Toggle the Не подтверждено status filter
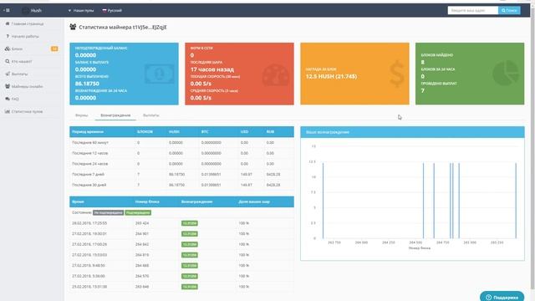This screenshot has height=301, width=535. (x=108, y=212)
